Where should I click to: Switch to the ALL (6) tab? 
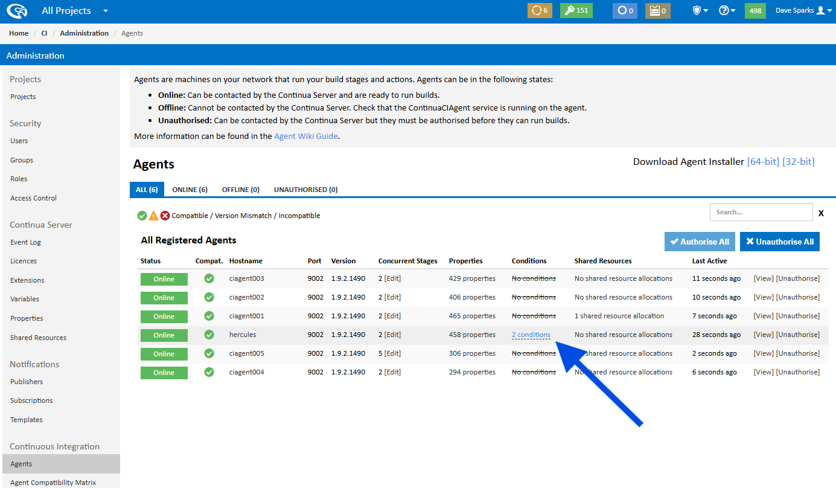point(147,190)
